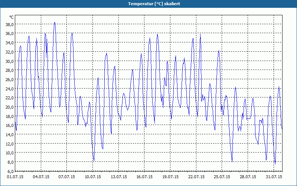Click the 22.07.15 date label

pyautogui.click(x=196, y=177)
